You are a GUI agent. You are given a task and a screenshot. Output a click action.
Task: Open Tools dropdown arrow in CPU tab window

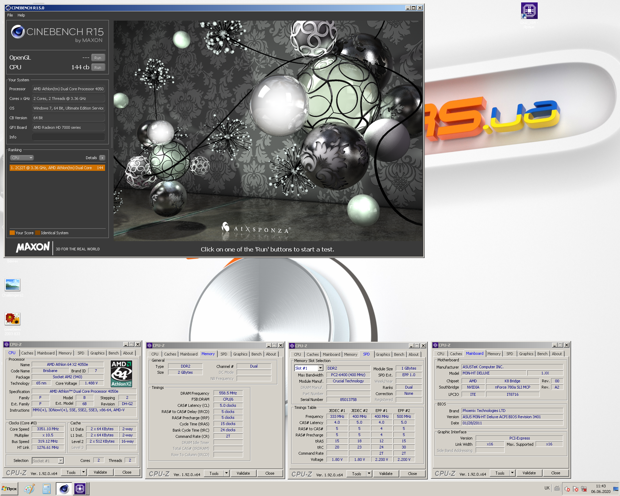pyautogui.click(x=83, y=472)
